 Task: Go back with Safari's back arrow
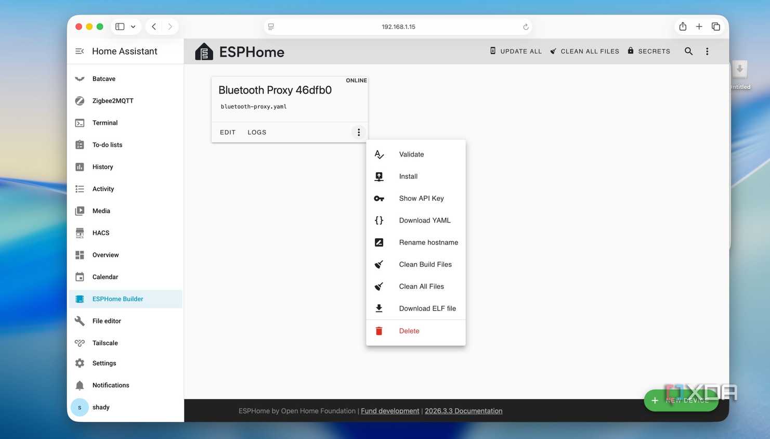154,27
